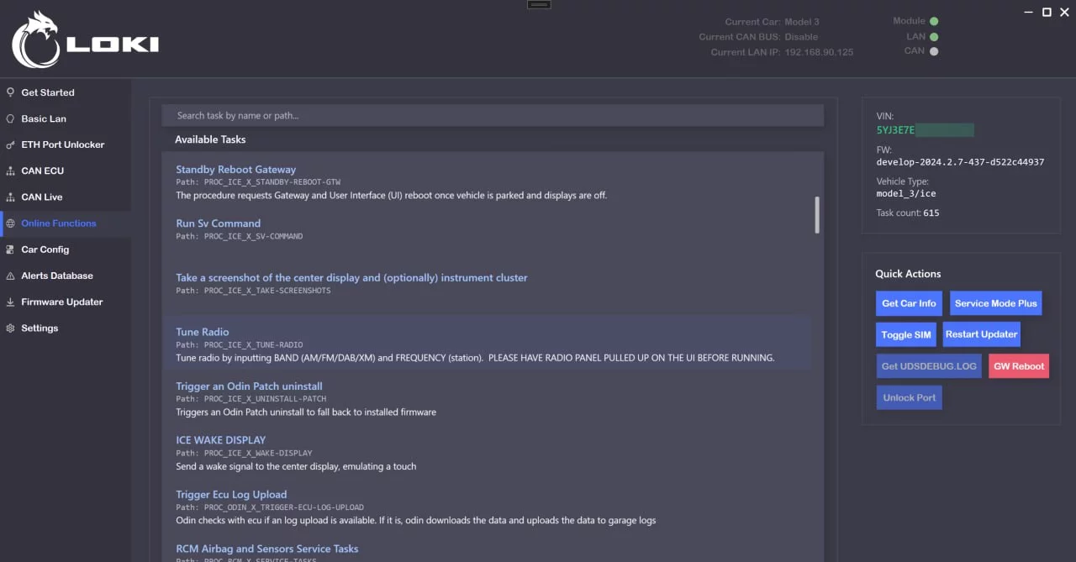Activate Service Mode Plus quick action
1076x562 pixels.
click(995, 303)
